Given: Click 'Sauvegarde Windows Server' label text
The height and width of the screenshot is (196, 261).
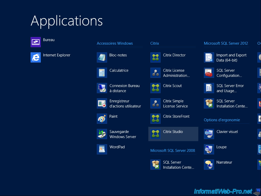Looking at the screenshot, I should 123,134.
